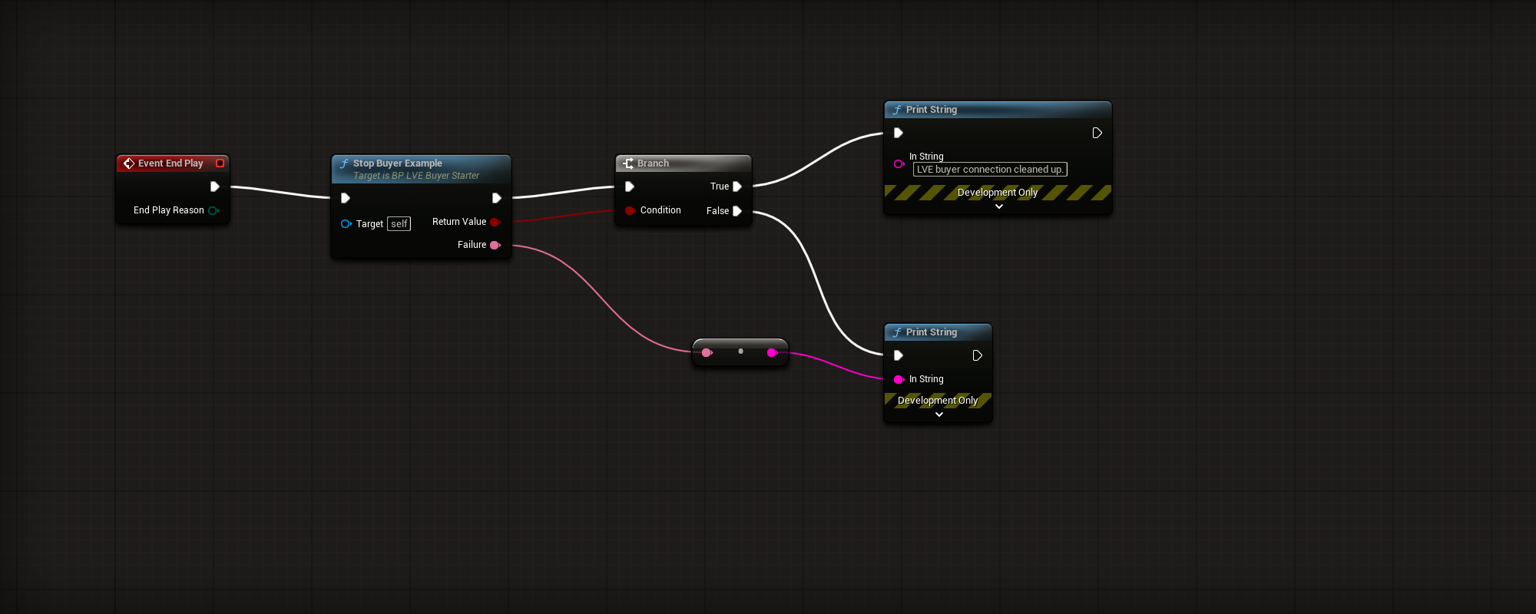Click the Target input pin on Stop Buyer Example
The image size is (1536, 614).
[346, 224]
